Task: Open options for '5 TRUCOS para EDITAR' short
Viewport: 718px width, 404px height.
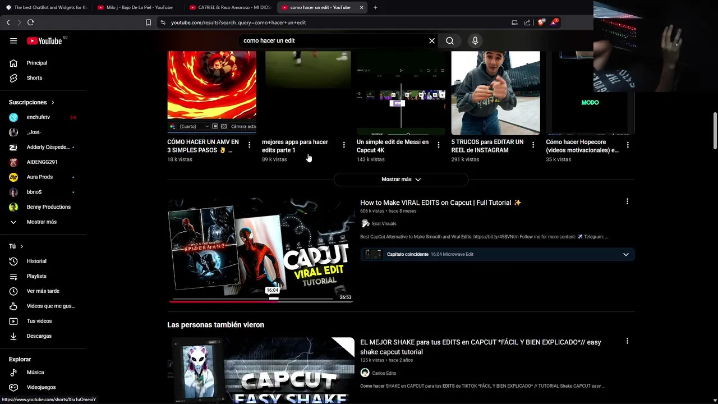Action: 533,145
